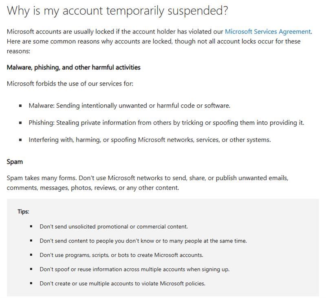The width and height of the screenshot is (326, 298).
Task: Click bullet marker beside Interfering with
Action: (20, 140)
